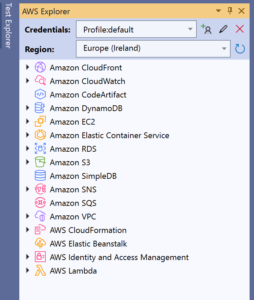Expand the Amazon CloudFront node
This screenshot has width=254, height=300.
pyautogui.click(x=28, y=67)
